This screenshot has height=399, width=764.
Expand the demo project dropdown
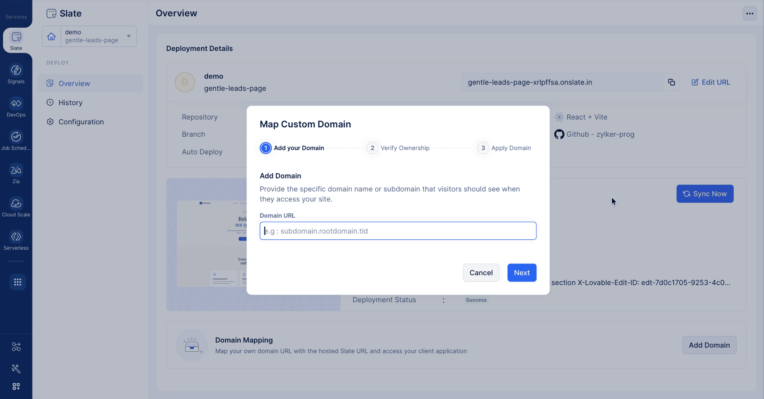pyautogui.click(x=129, y=36)
